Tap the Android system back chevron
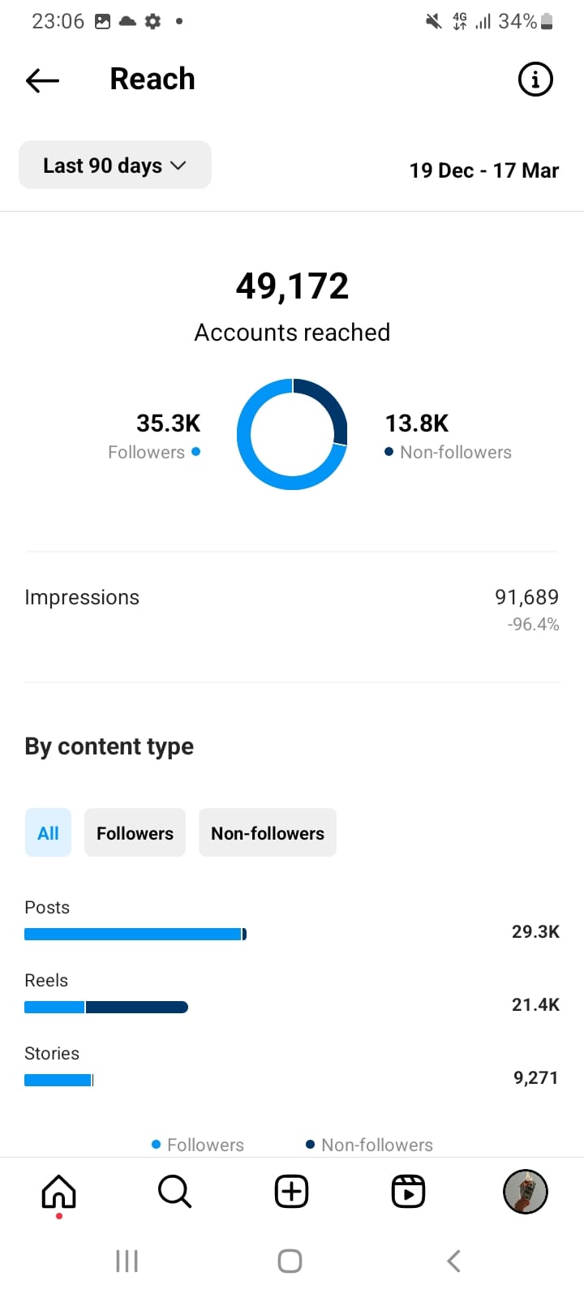 [454, 1261]
